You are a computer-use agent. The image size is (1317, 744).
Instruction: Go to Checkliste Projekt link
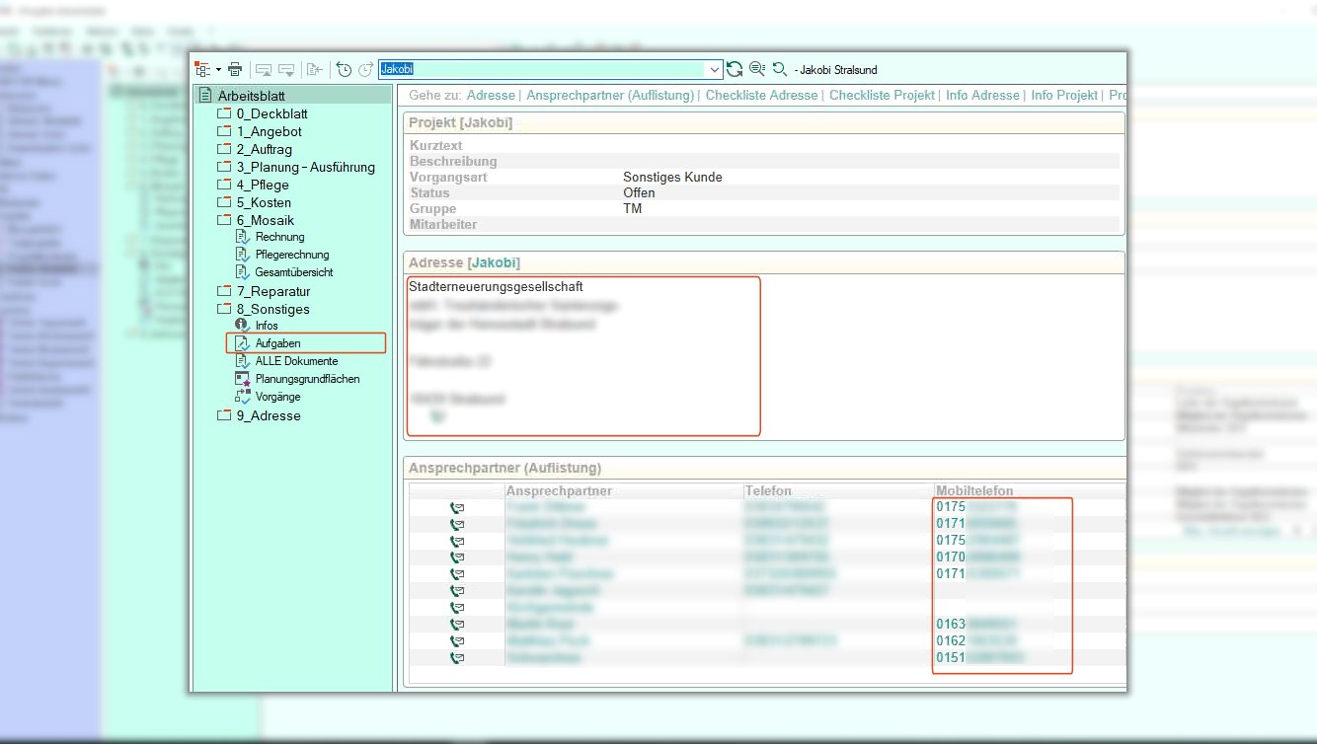coord(882,95)
